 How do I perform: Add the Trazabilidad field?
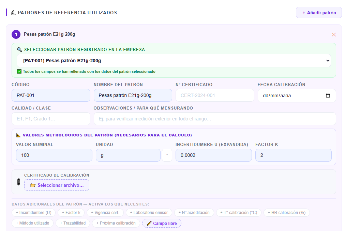point(73,223)
